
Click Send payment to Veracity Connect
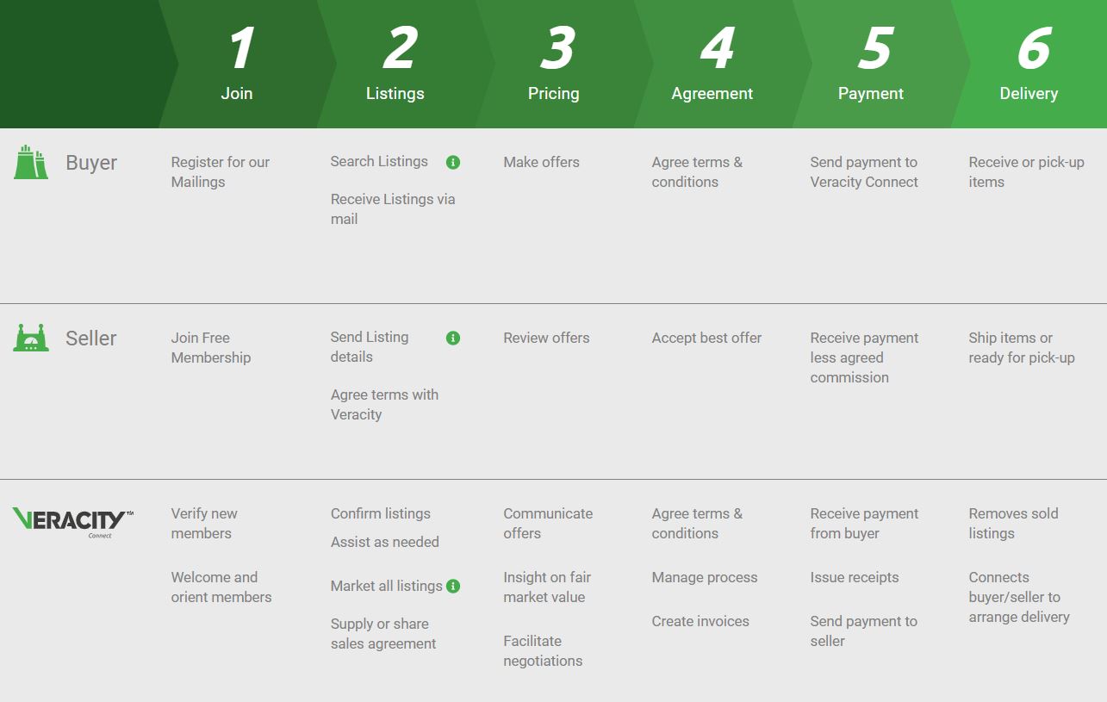pyautogui.click(x=864, y=172)
